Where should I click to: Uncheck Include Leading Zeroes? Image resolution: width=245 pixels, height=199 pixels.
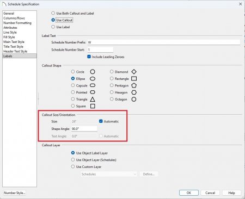point(89,57)
